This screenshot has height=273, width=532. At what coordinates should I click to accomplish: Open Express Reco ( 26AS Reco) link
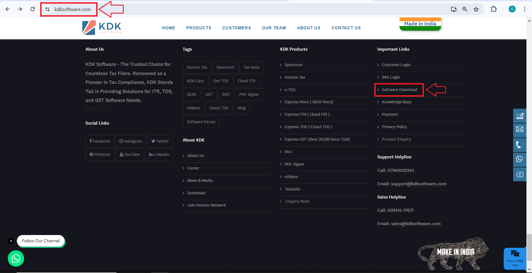[x=309, y=102]
